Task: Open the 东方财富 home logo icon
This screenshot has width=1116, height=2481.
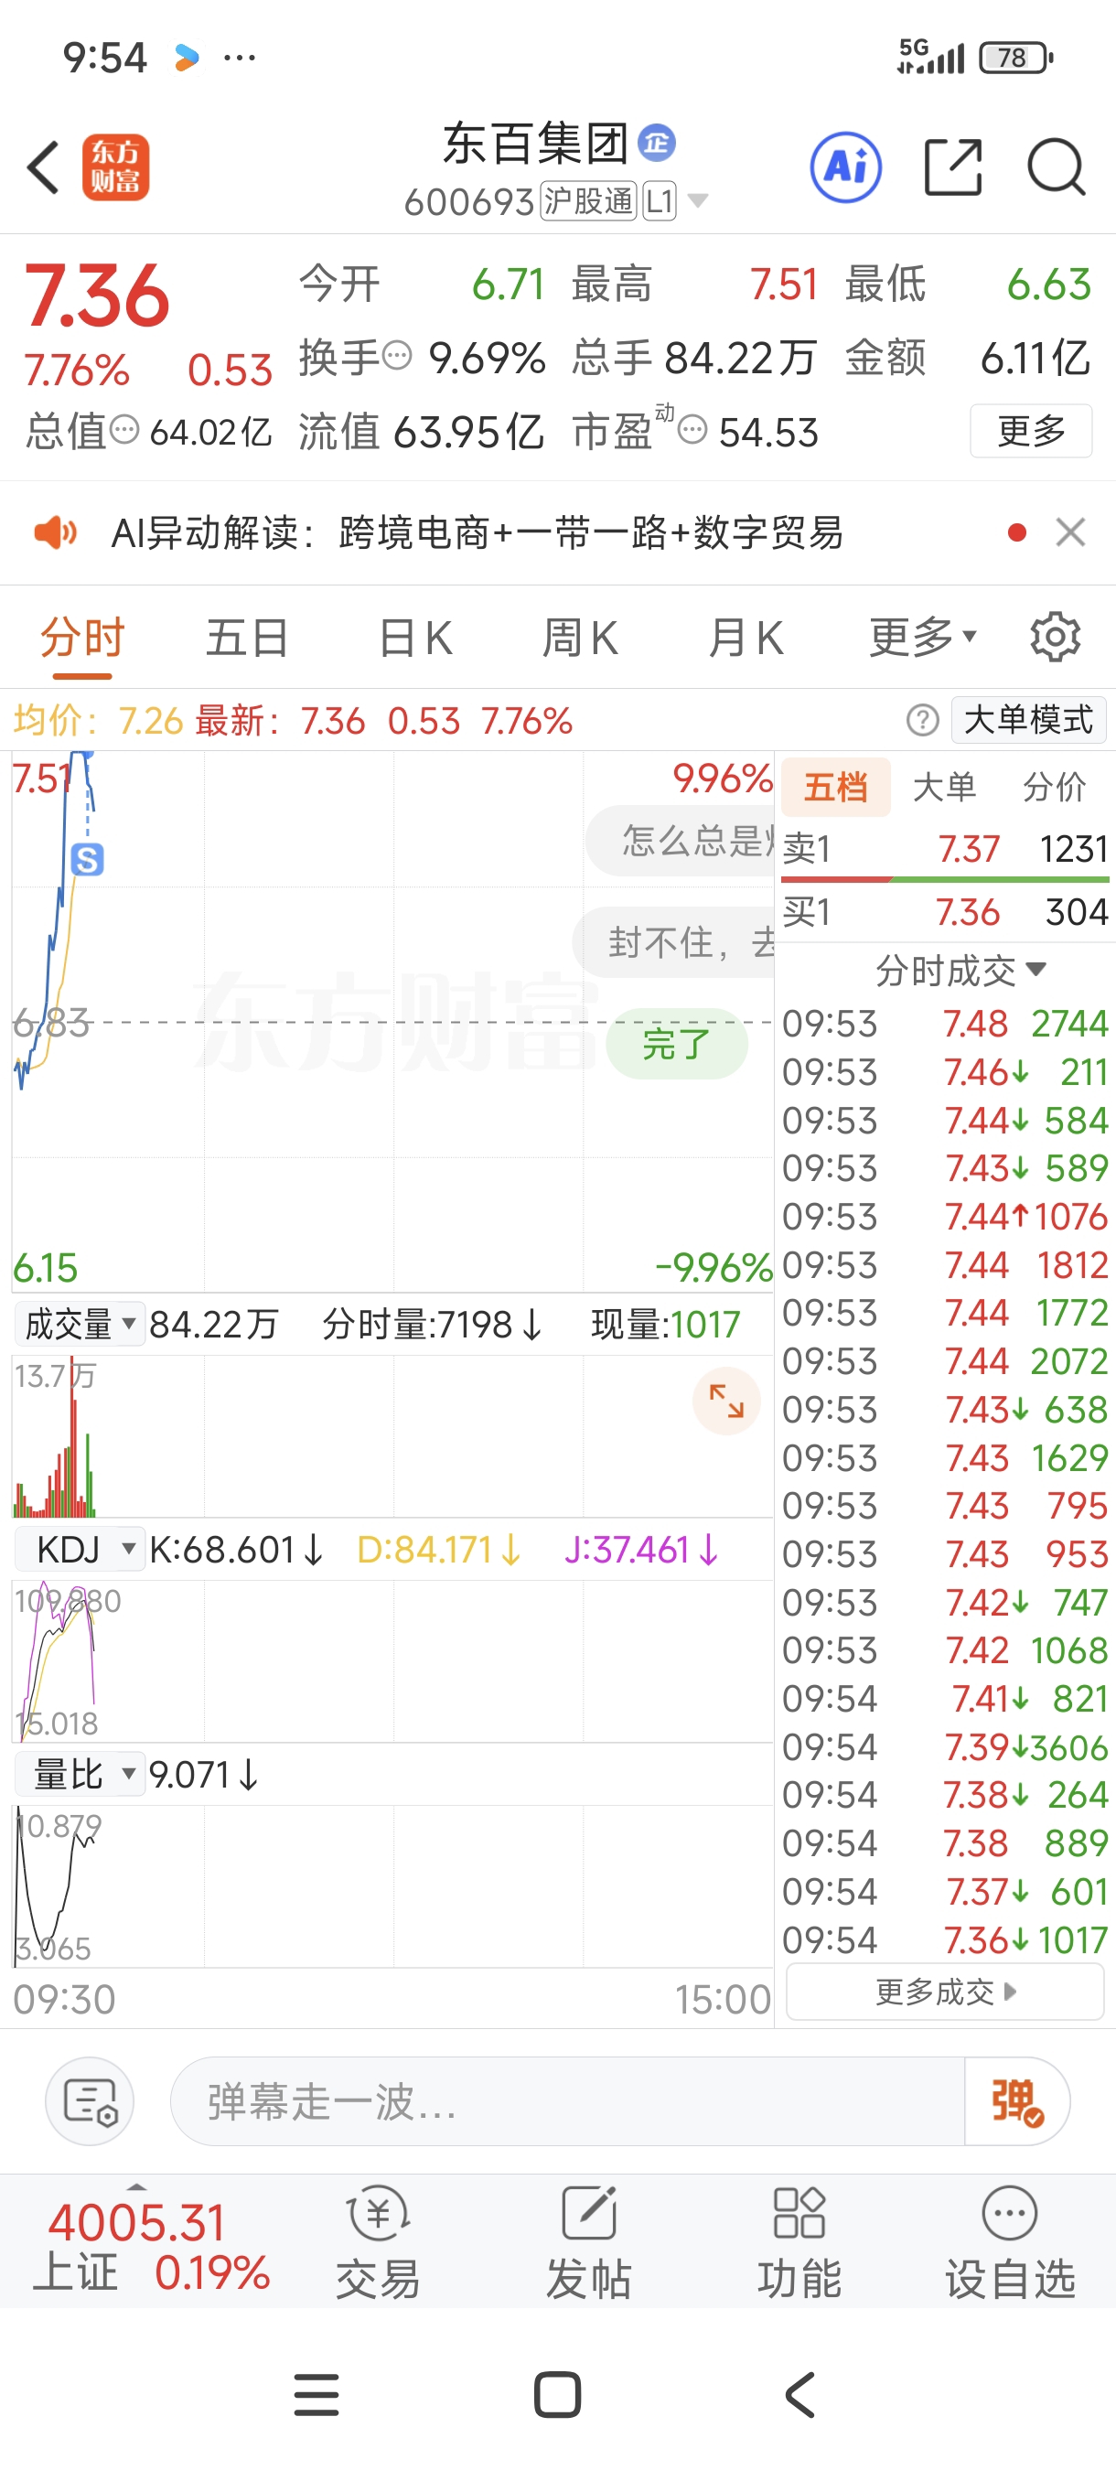Action: pyautogui.click(x=115, y=166)
